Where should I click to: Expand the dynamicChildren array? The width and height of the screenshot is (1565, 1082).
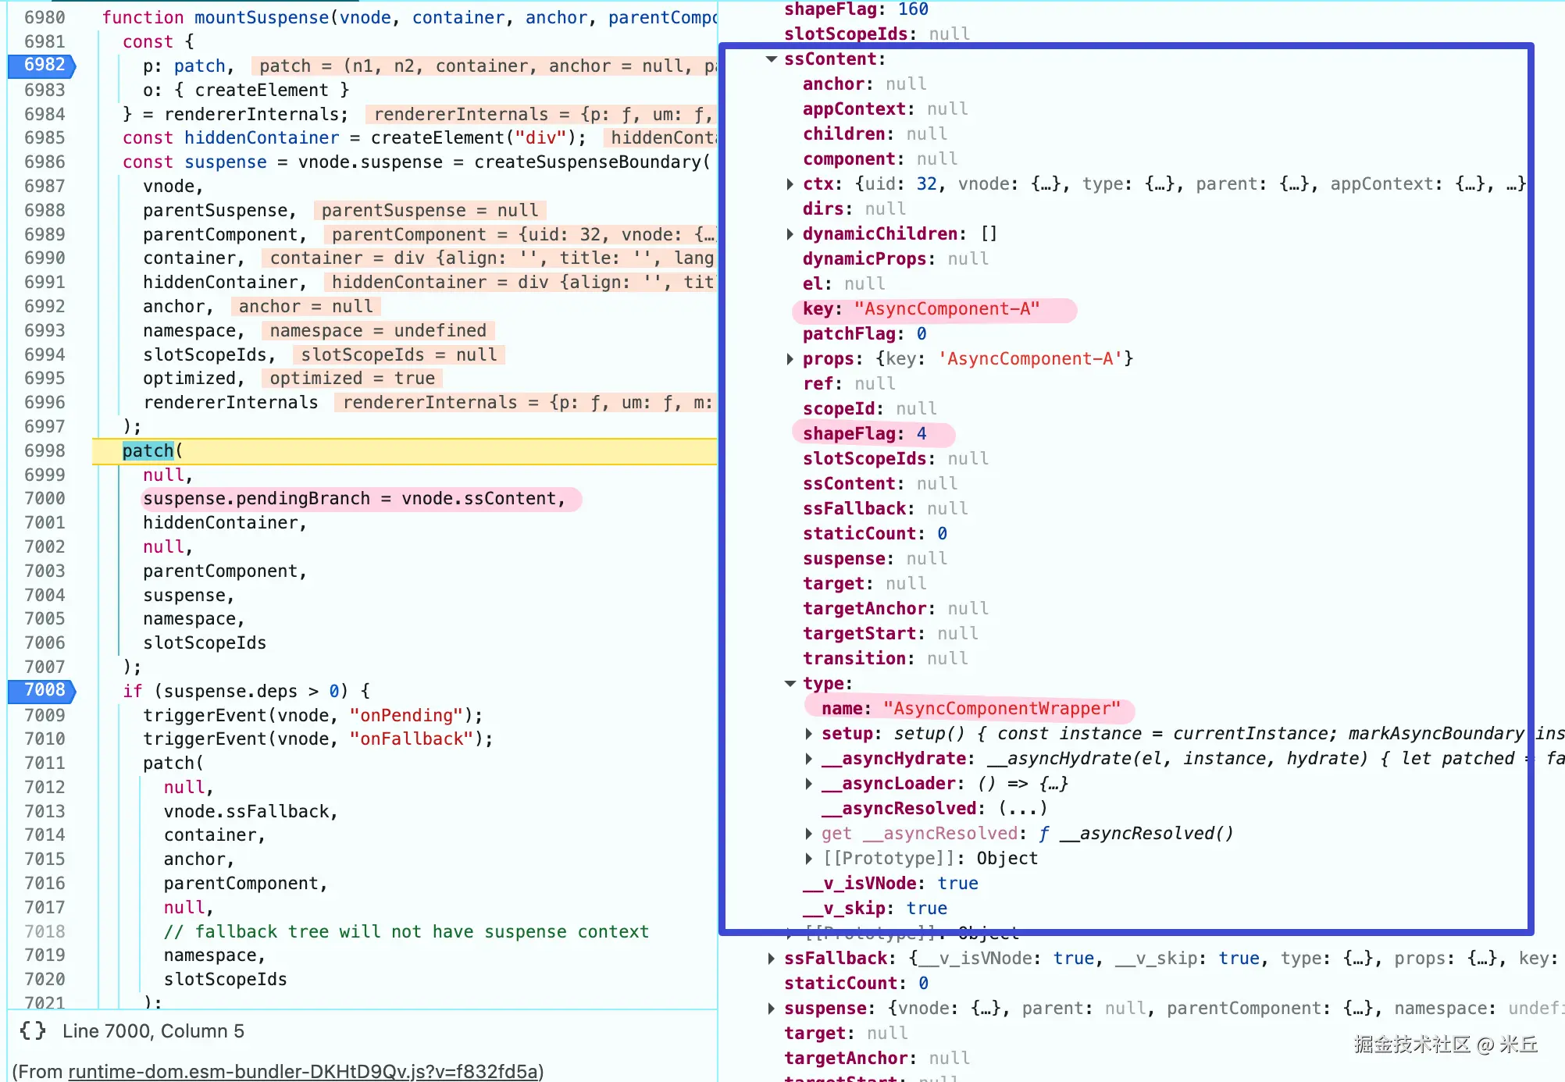pos(790,234)
